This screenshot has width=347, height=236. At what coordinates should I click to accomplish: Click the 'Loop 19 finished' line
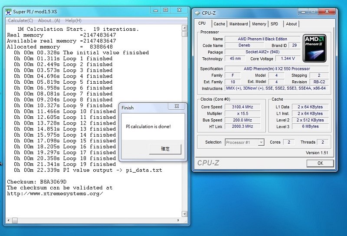pos(65,164)
